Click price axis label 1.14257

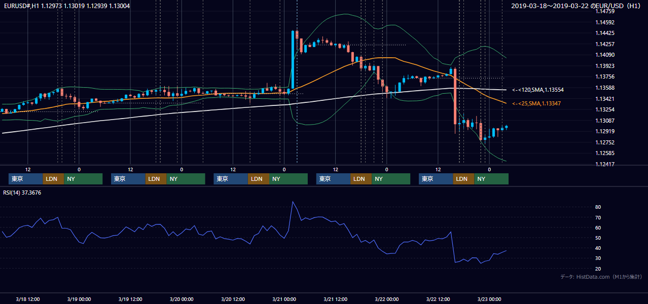tap(604, 44)
